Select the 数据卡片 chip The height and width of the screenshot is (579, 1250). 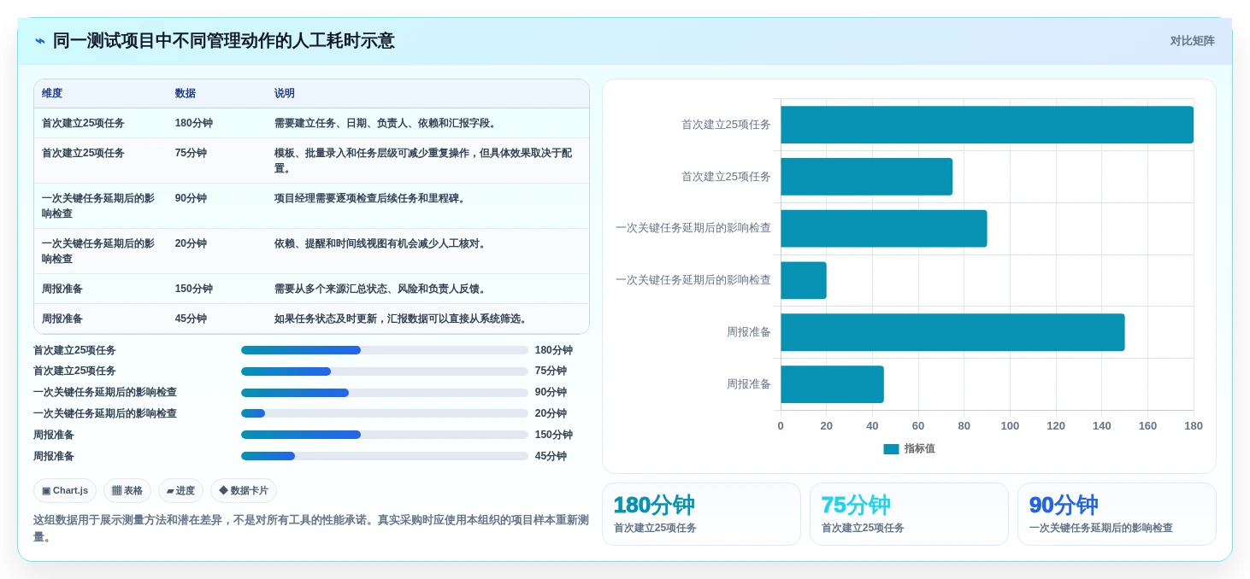(x=244, y=490)
